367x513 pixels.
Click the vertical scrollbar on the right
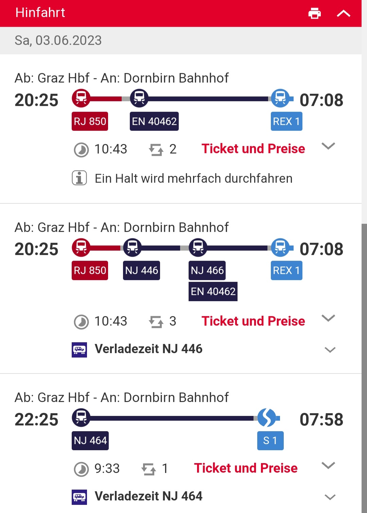tap(364, 368)
